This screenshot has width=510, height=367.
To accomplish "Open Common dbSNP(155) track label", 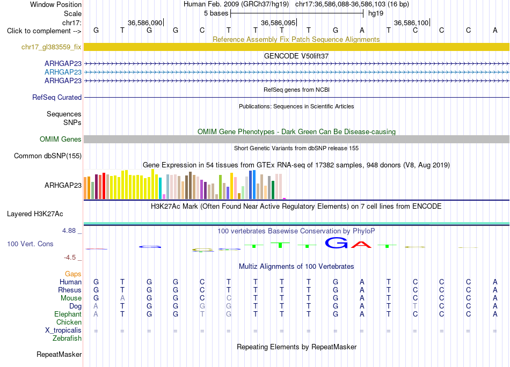I will [x=47, y=156].
